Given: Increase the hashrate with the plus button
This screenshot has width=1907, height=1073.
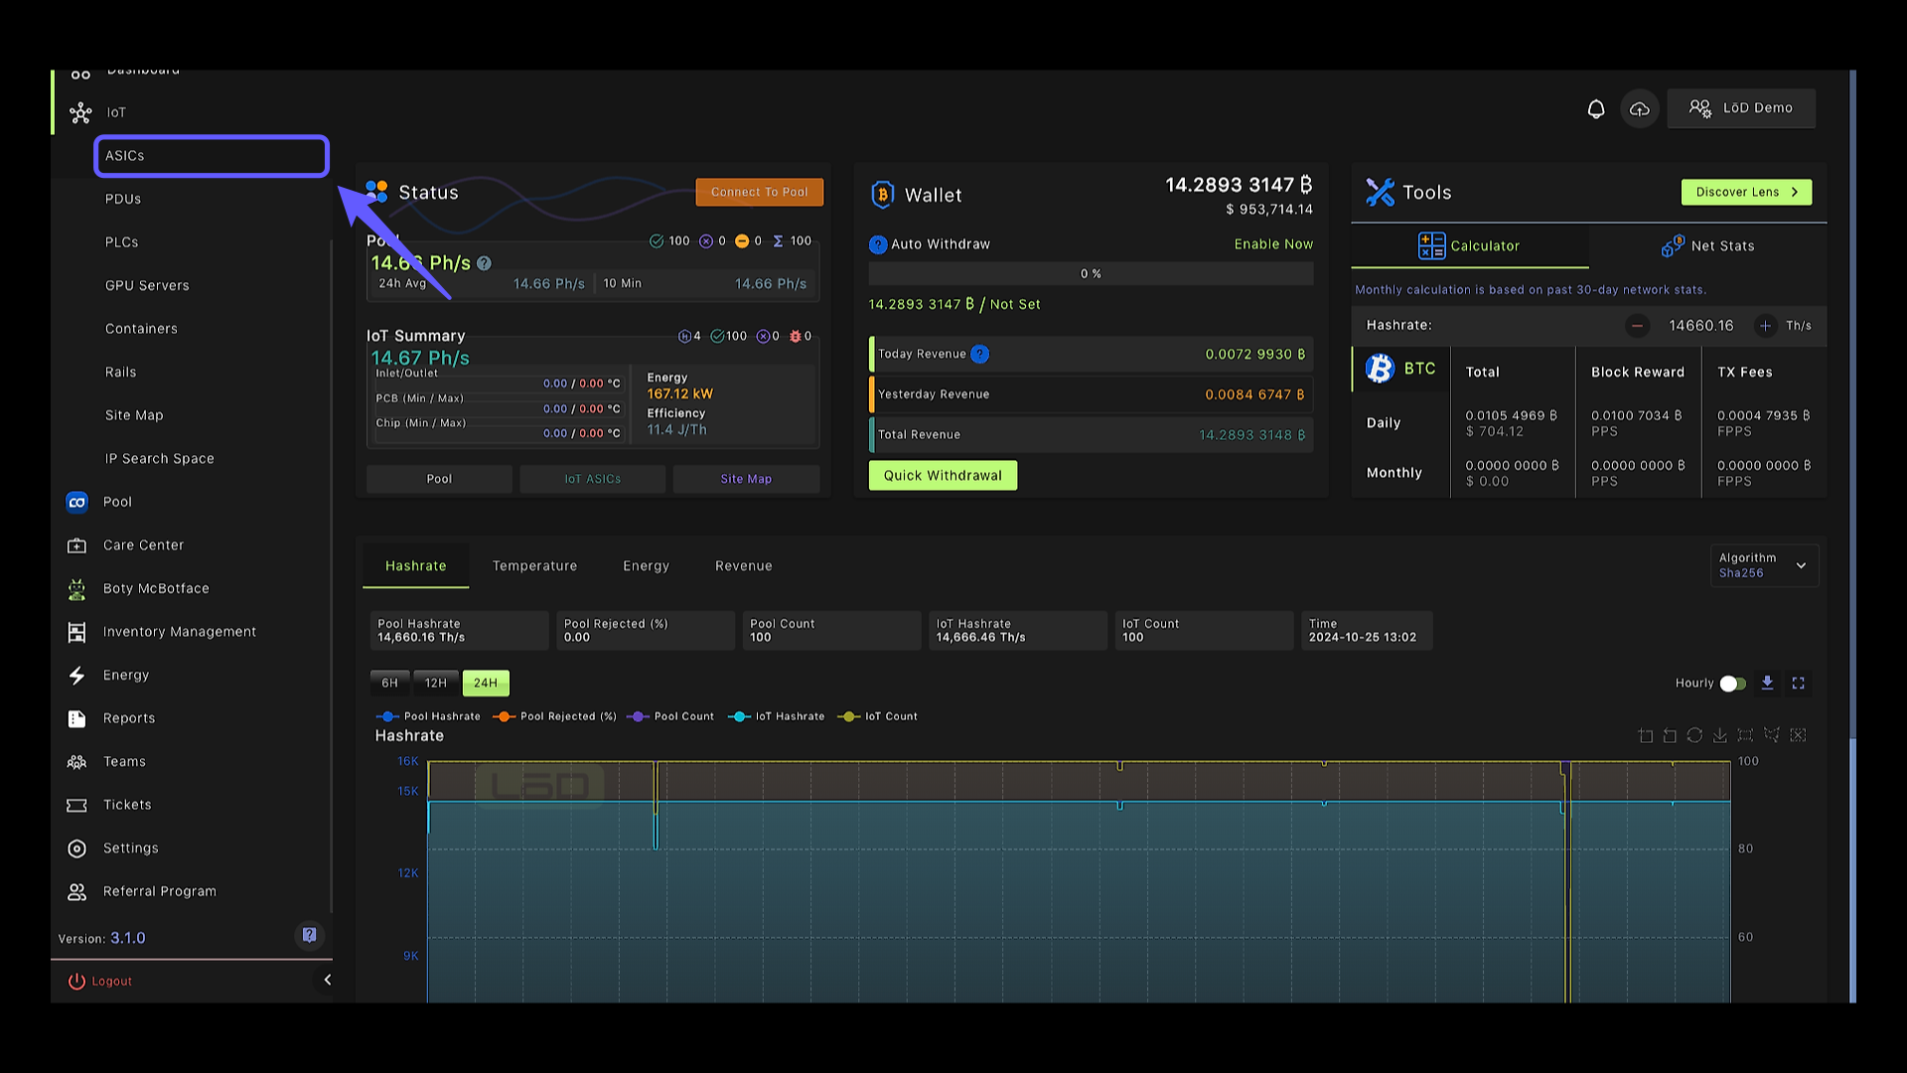Looking at the screenshot, I should tap(1765, 326).
